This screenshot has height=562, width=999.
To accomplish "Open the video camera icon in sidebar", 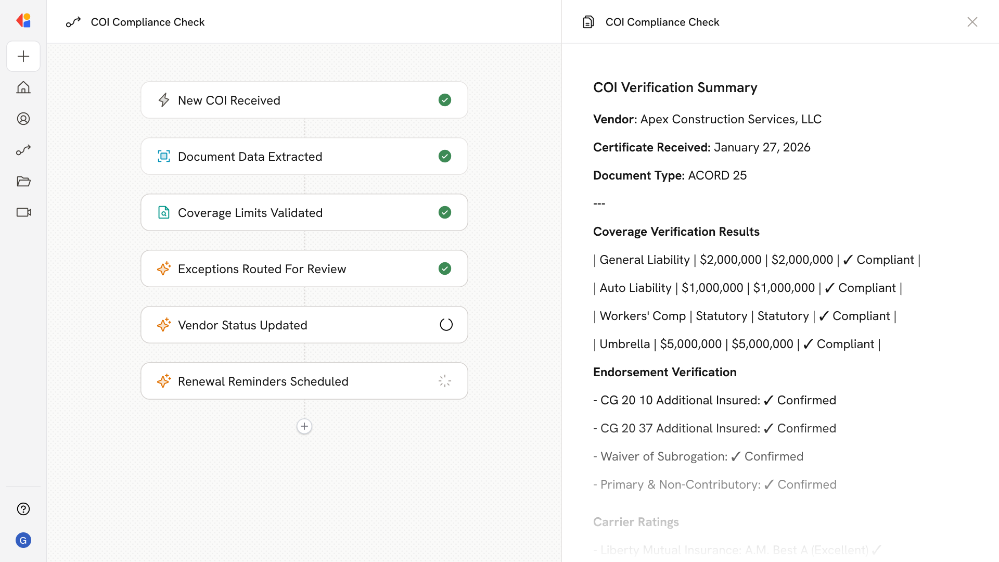I will pos(23,212).
